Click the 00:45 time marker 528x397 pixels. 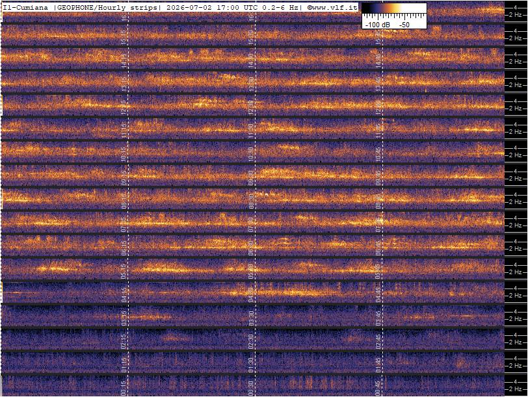pyautogui.click(x=378, y=389)
